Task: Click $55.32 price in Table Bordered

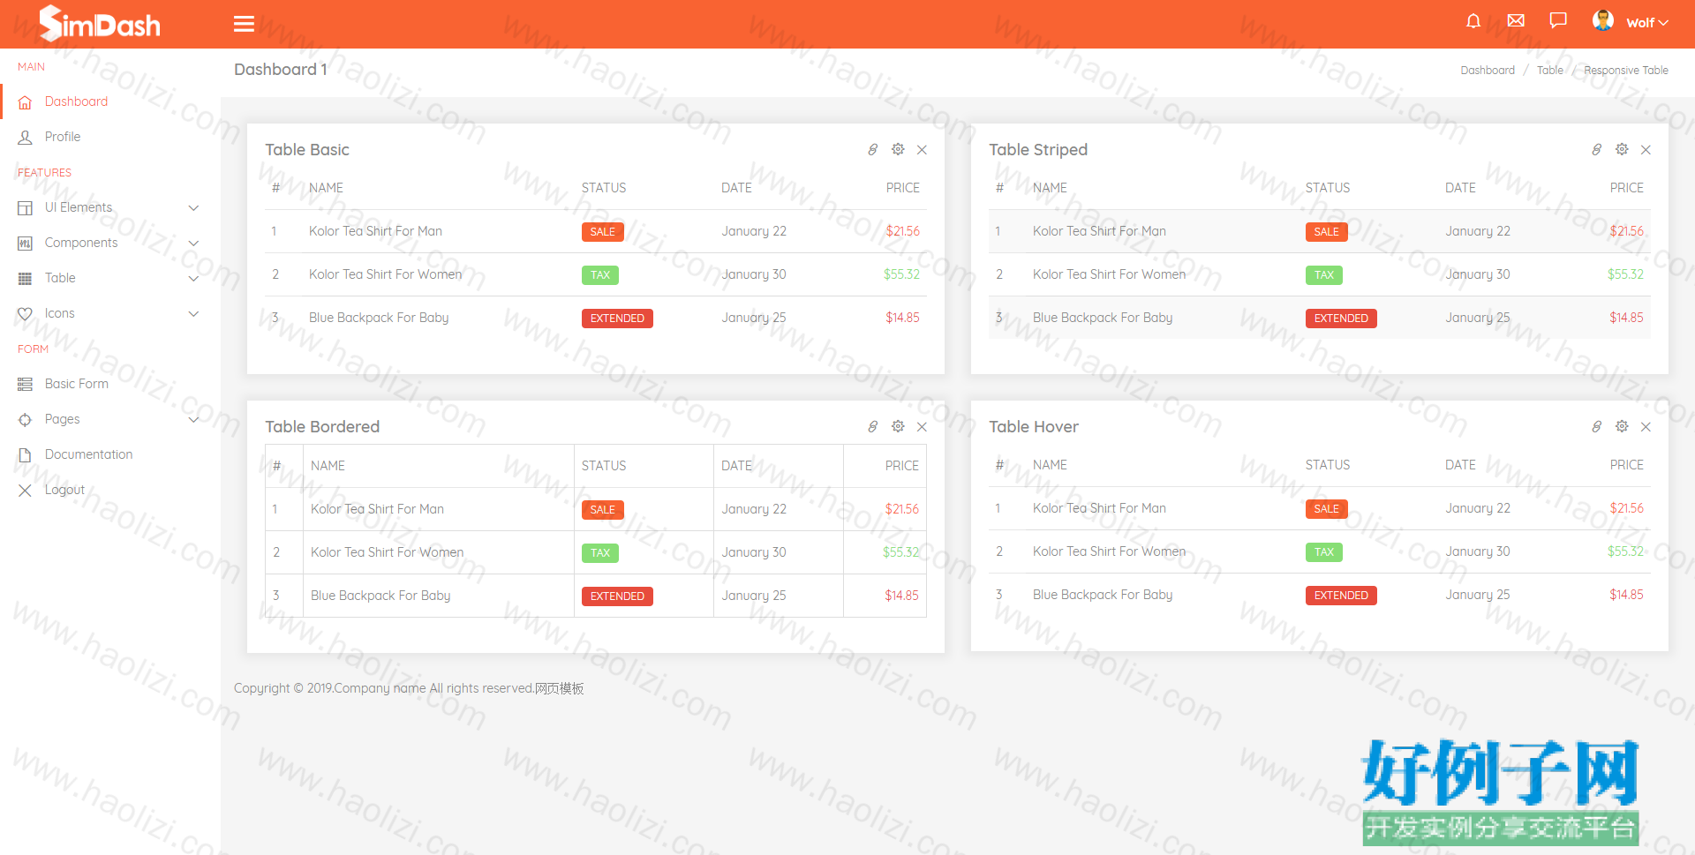Action: pyautogui.click(x=900, y=552)
